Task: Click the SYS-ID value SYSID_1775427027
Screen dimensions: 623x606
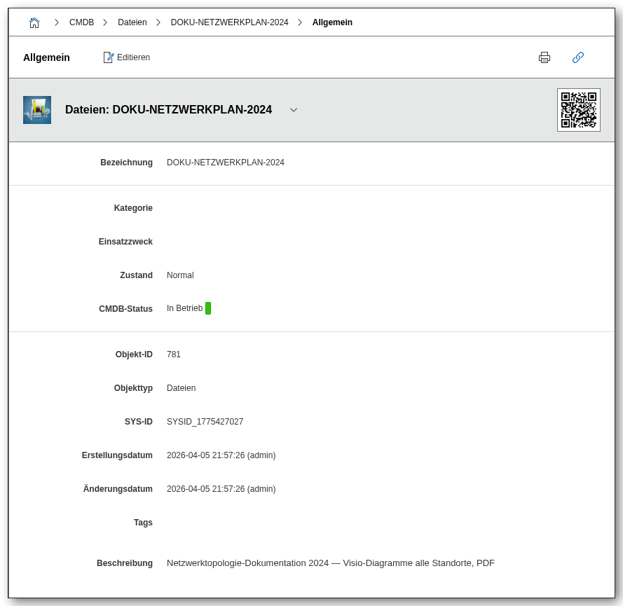Action: tap(205, 422)
